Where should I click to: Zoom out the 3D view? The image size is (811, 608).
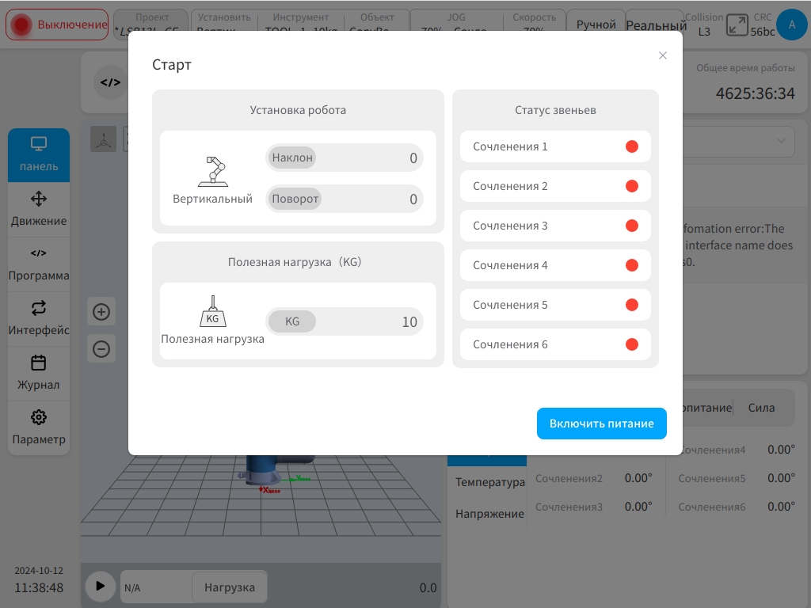(x=101, y=349)
